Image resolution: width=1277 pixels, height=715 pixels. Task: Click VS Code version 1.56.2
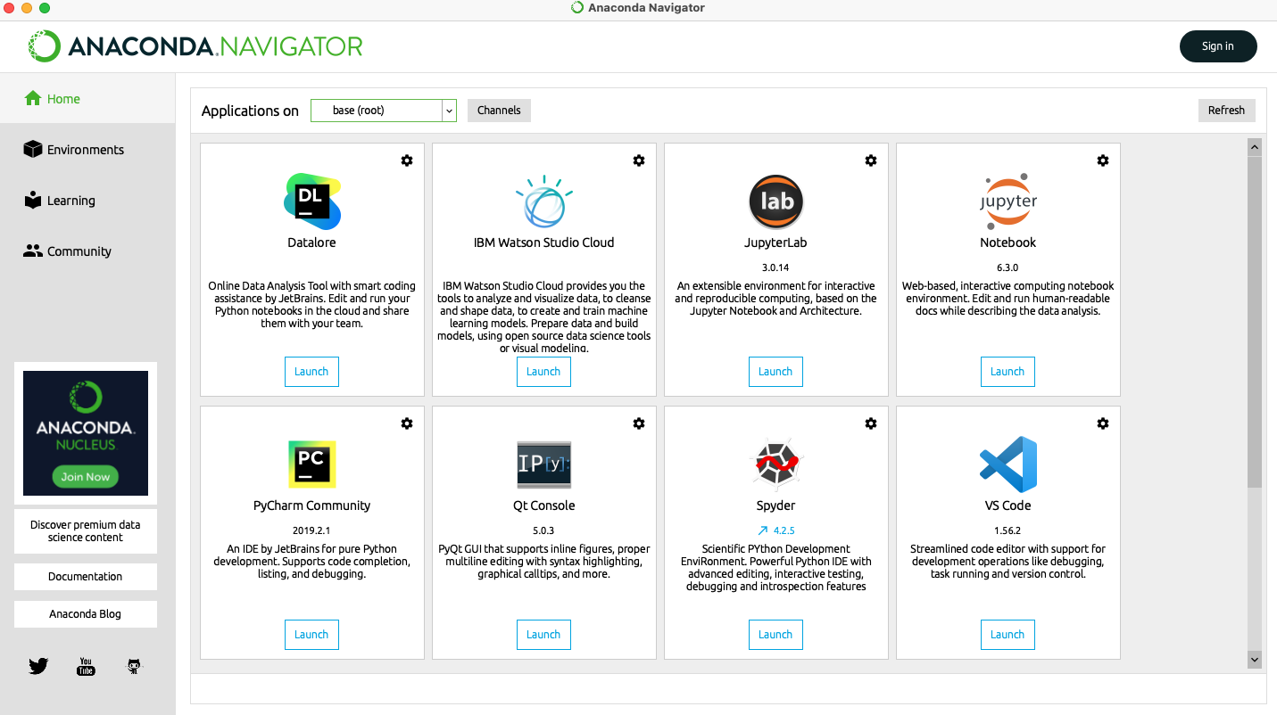point(1008,530)
